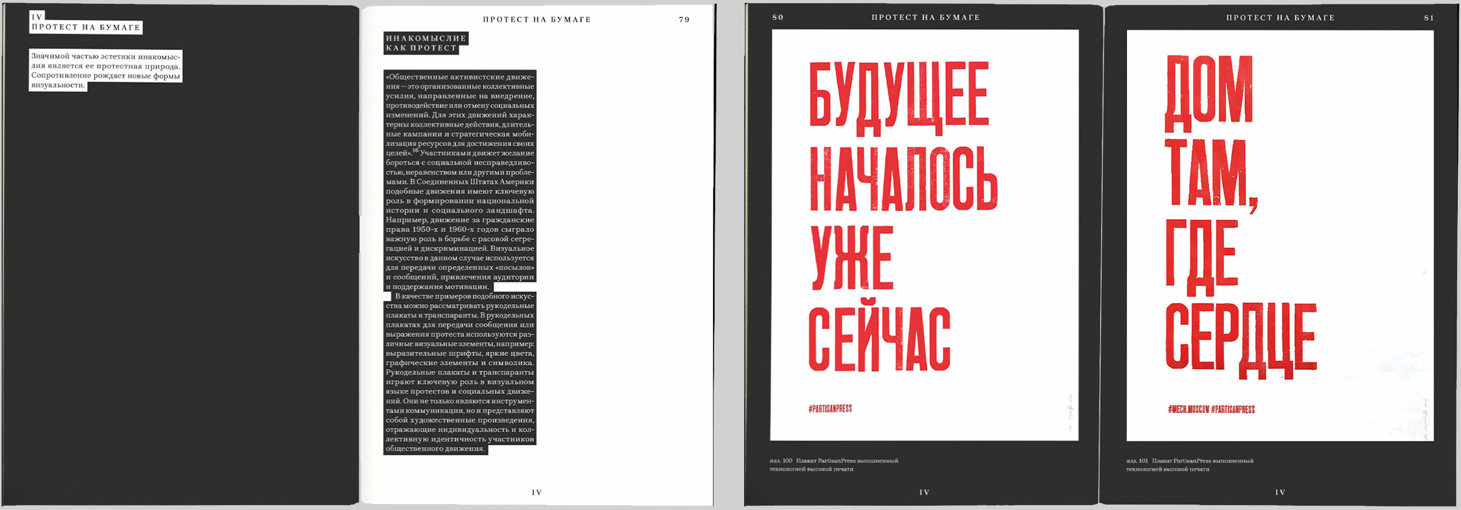Click the paragraph beginning "В качестве примеров"
The image size is (1461, 510).
[460, 372]
